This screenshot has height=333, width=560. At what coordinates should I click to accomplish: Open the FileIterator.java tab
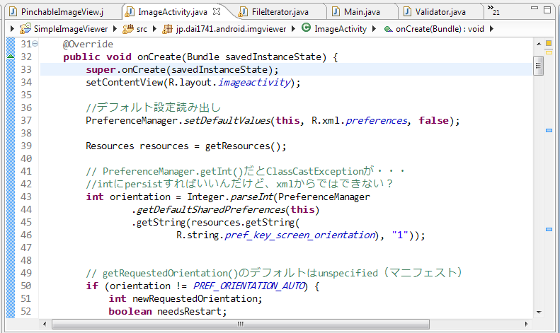point(280,12)
